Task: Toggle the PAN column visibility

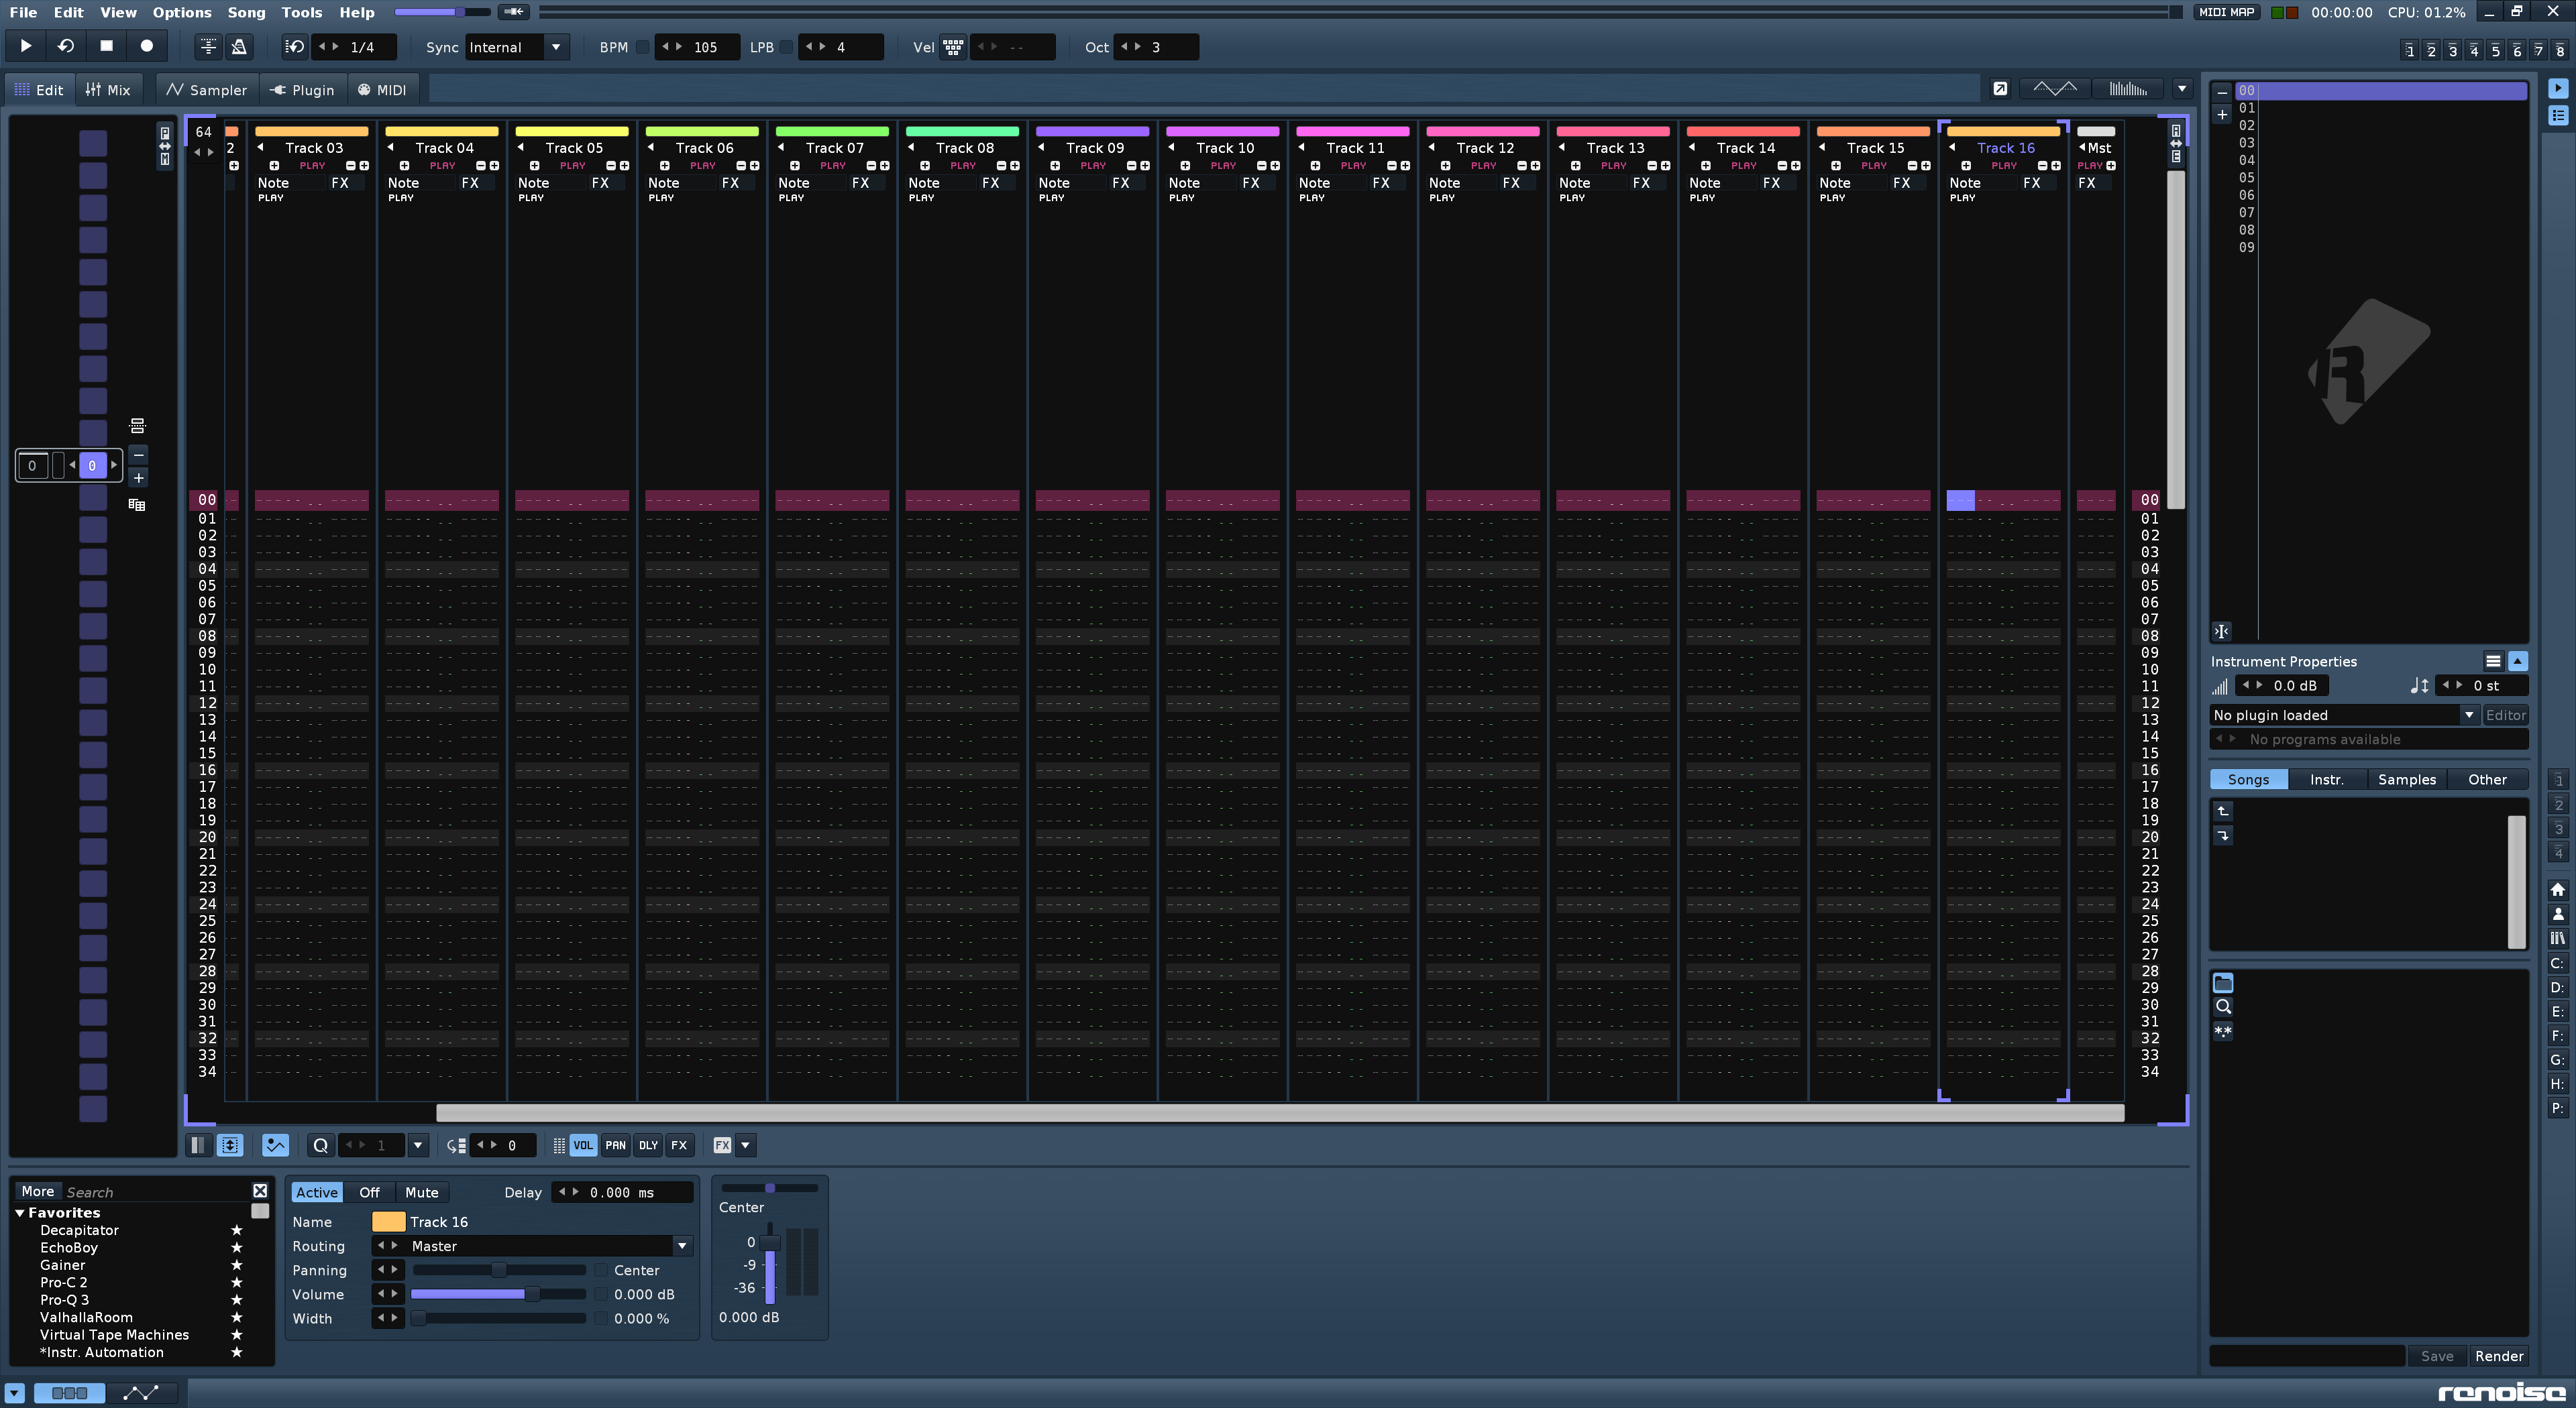Action: click(615, 1145)
